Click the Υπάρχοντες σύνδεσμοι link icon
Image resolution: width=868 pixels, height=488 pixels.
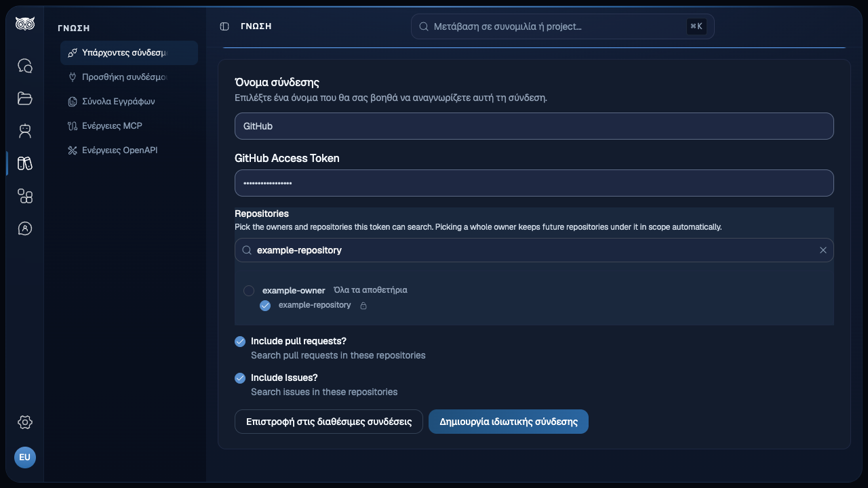[73, 53]
